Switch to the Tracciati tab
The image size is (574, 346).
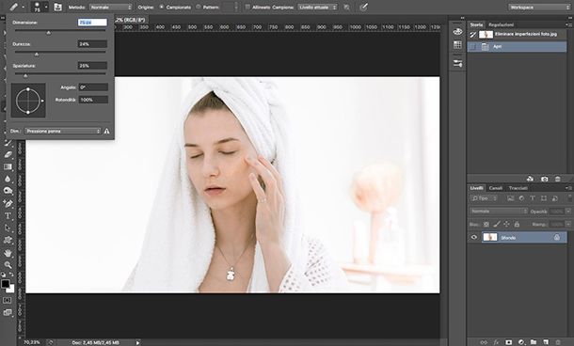pos(518,188)
